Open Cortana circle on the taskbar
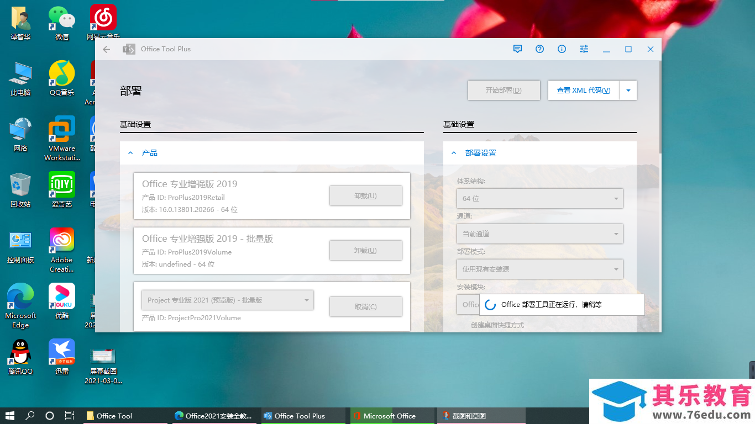755x424 pixels. tap(50, 416)
